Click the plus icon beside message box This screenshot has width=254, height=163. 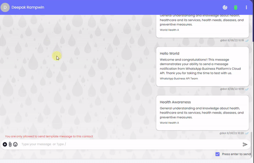[x=5, y=144]
